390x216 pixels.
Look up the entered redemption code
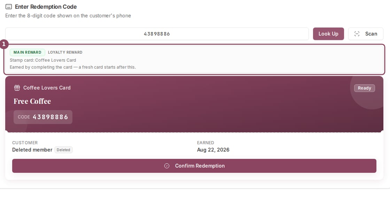tap(328, 34)
